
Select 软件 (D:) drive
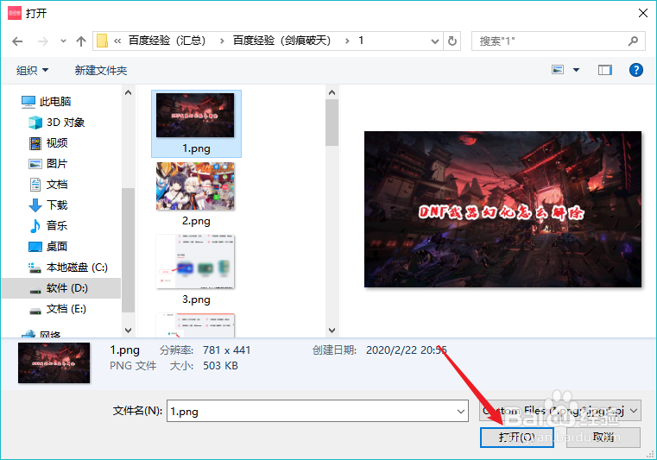click(x=61, y=288)
